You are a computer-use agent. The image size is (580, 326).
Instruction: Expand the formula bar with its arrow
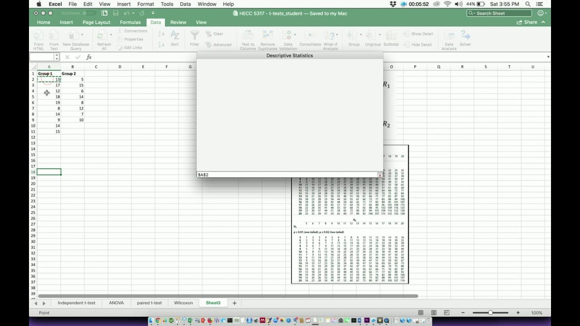tap(548, 57)
